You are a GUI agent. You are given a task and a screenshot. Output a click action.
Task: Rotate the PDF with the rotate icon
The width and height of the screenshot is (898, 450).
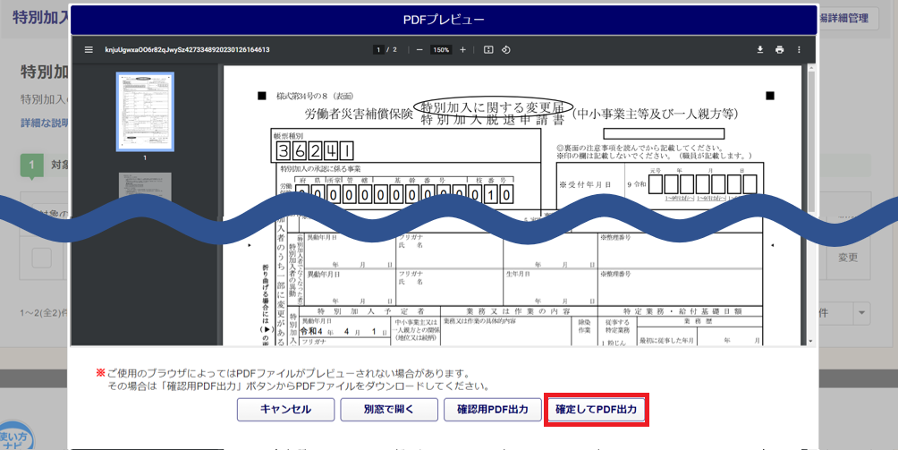tap(505, 50)
